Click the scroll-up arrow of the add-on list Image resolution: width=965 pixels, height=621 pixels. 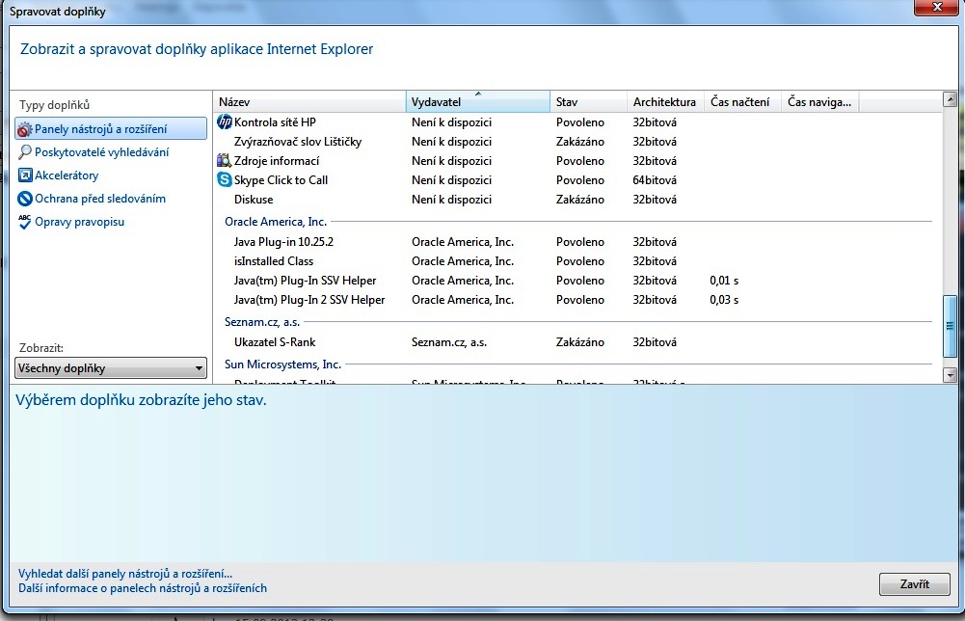coord(949,100)
